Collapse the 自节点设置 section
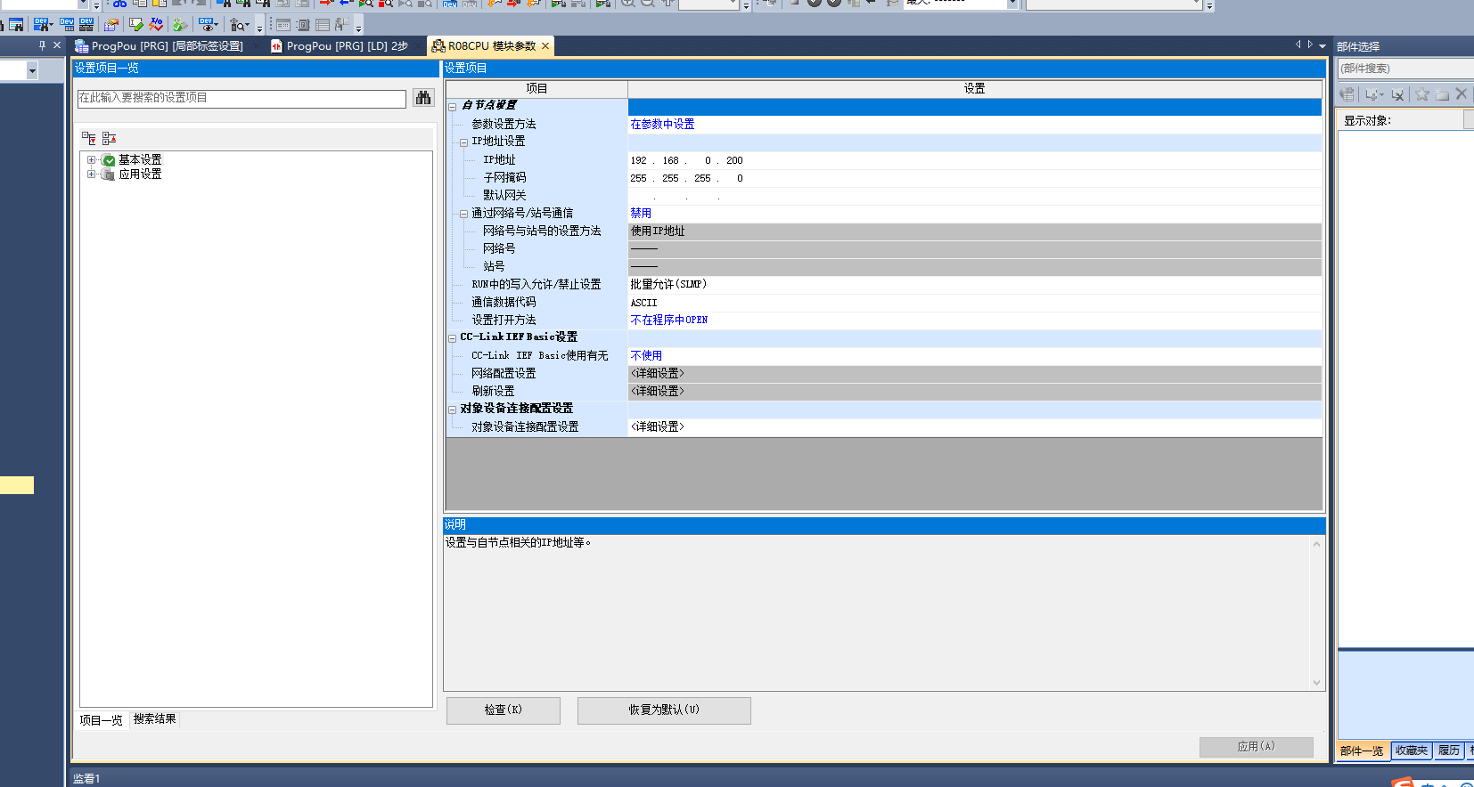Screen dimensions: 1474x787 pyautogui.click(x=453, y=107)
